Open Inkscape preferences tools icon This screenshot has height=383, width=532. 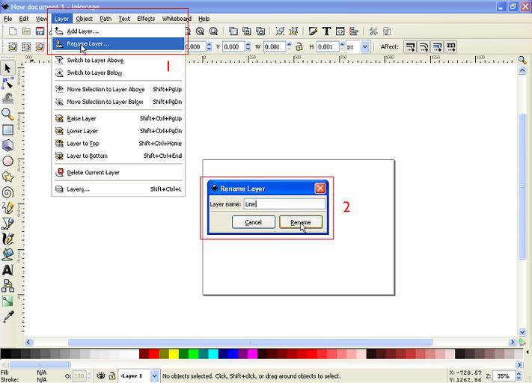coord(373,31)
